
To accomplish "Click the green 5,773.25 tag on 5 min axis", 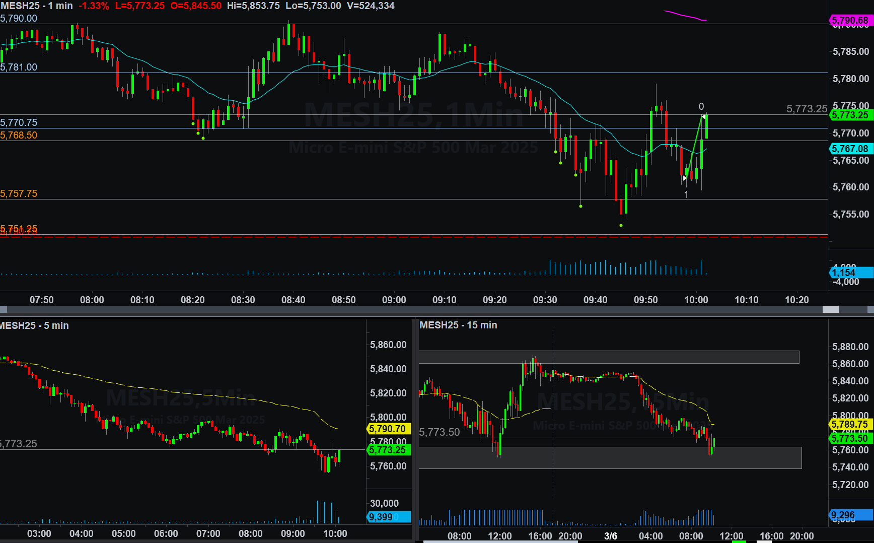I will coord(389,450).
